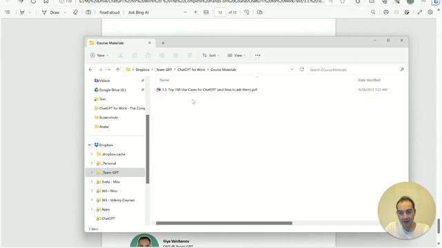Click the Fit to width icon
Image resolution: width=442 pixels, height=248 pixels.
click(x=206, y=12)
